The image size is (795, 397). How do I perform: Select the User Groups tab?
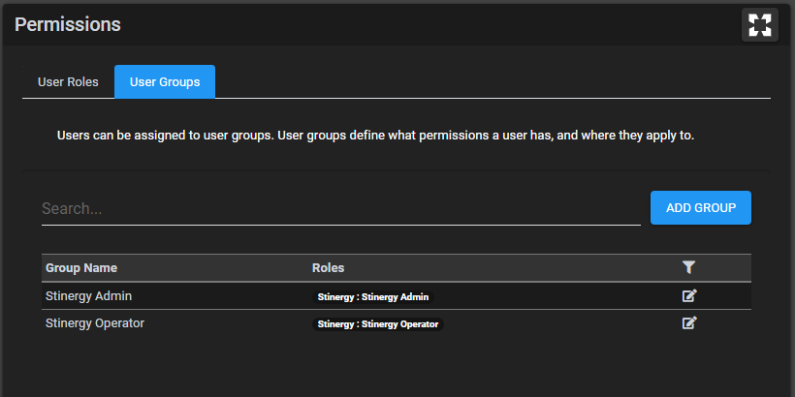(x=165, y=82)
